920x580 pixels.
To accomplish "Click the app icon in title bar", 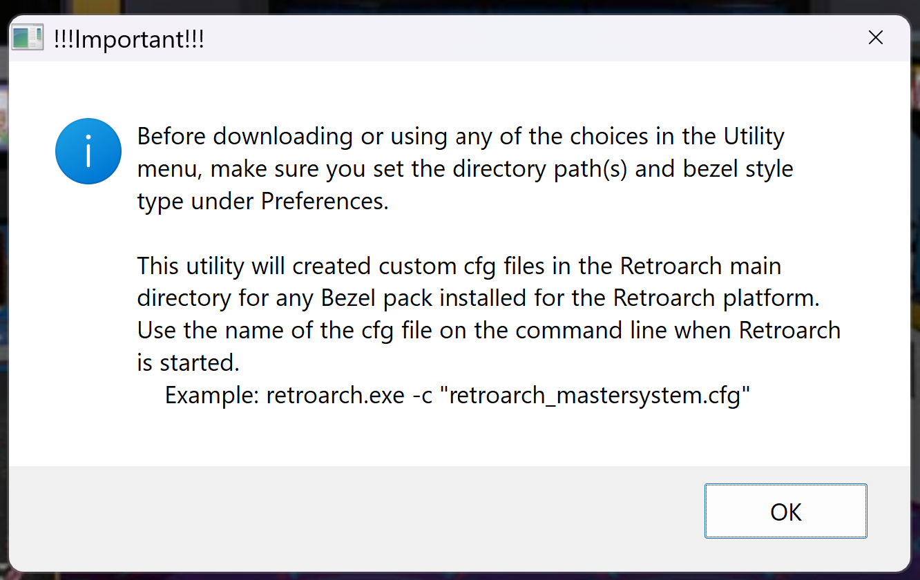I will click(x=28, y=38).
